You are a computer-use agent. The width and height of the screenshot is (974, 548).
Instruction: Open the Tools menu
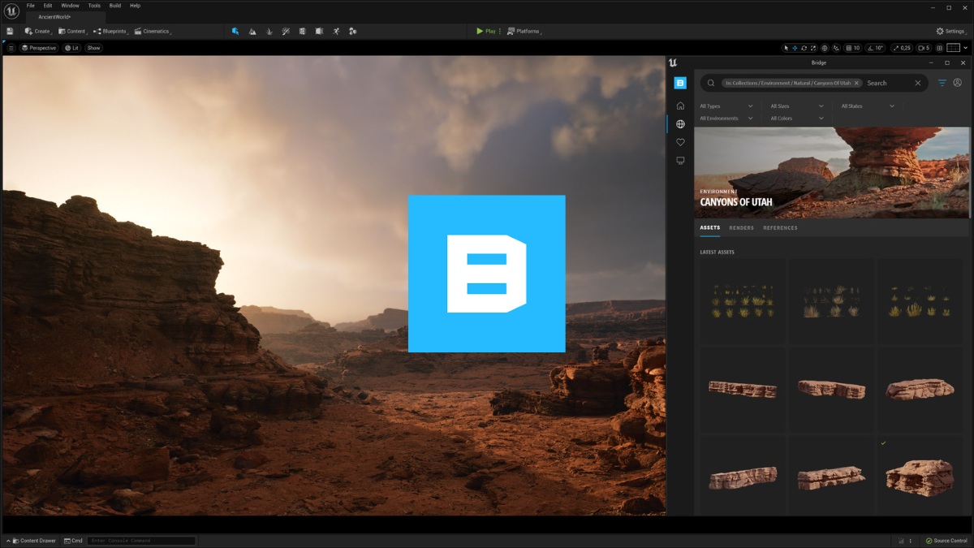click(94, 6)
